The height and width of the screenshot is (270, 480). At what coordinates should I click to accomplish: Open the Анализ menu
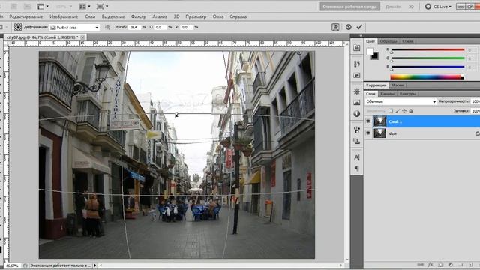[x=160, y=16]
